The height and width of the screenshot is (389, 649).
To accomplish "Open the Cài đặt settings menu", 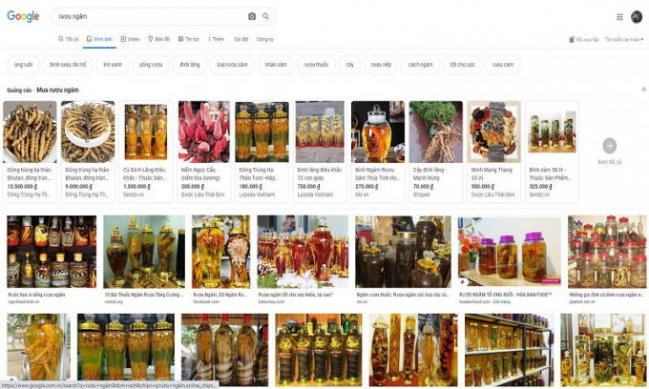I will [x=241, y=39].
